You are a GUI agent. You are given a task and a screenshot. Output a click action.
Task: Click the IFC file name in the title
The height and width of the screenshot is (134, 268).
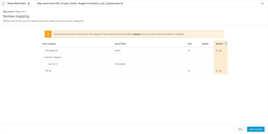tap(89, 3)
